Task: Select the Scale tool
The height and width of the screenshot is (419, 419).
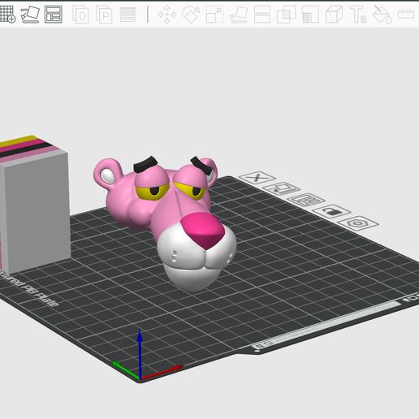Action: tap(214, 15)
